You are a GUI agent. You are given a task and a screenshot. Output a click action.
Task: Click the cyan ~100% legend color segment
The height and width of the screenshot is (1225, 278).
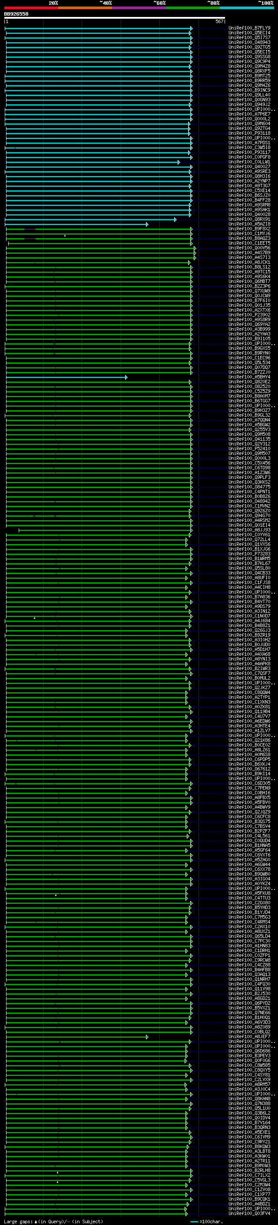247,8
